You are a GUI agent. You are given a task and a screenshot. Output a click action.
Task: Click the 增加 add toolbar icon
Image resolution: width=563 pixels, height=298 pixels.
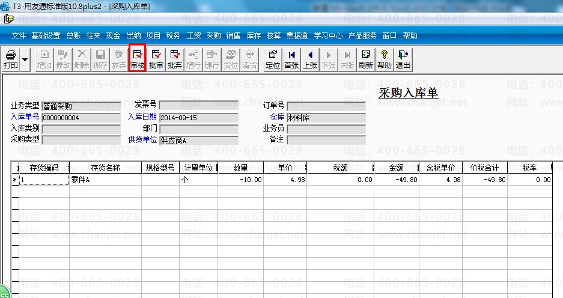[x=44, y=59]
